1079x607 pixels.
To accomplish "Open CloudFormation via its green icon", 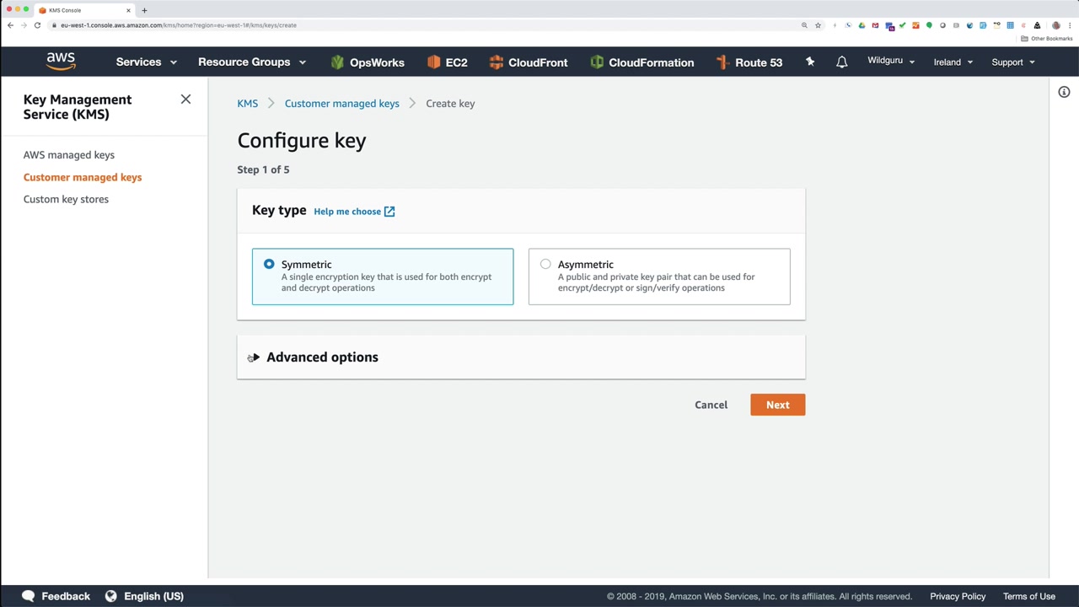I will (x=597, y=62).
